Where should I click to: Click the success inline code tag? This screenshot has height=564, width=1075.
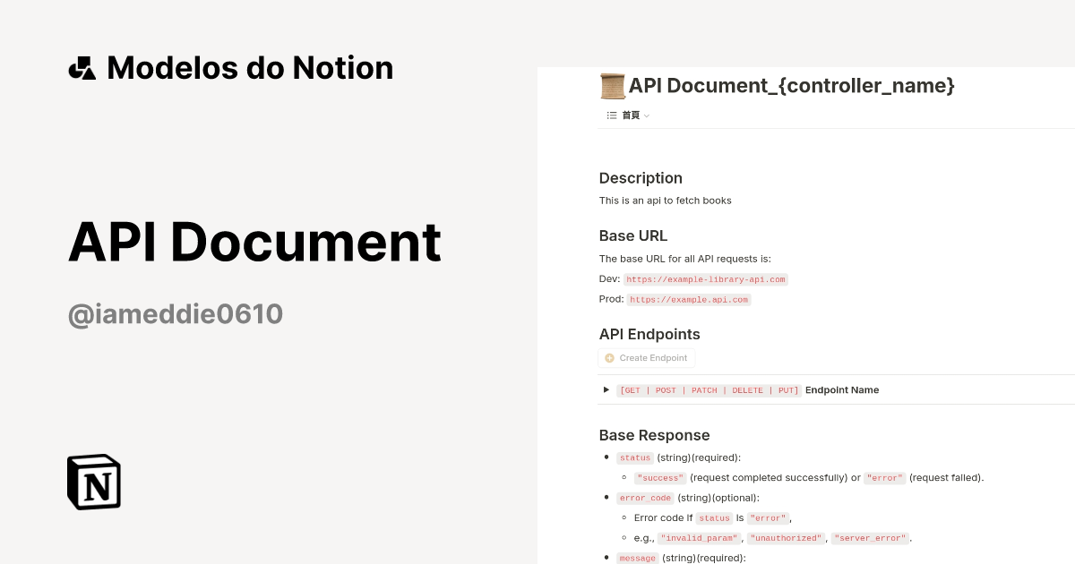pyautogui.click(x=659, y=477)
